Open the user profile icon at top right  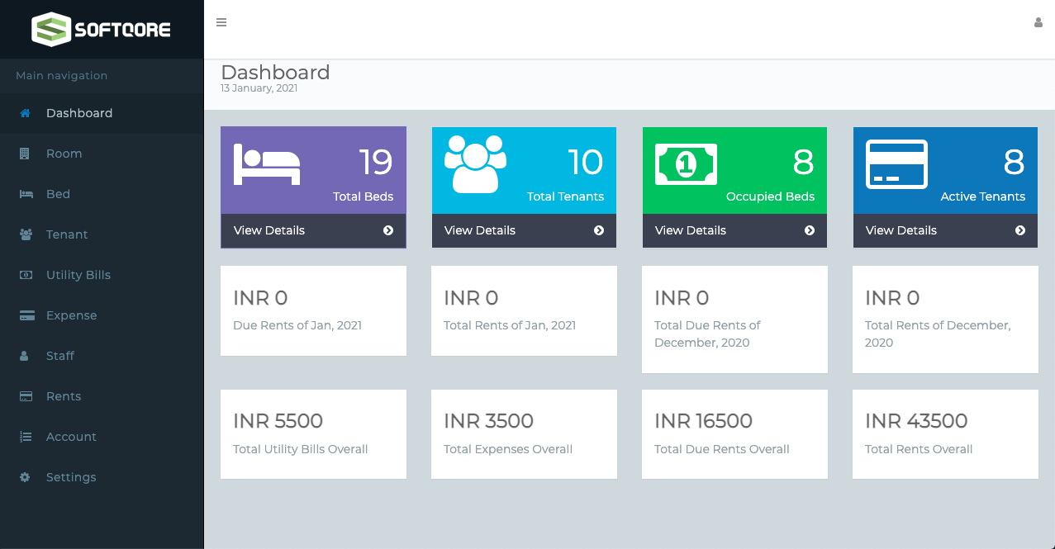(1038, 22)
